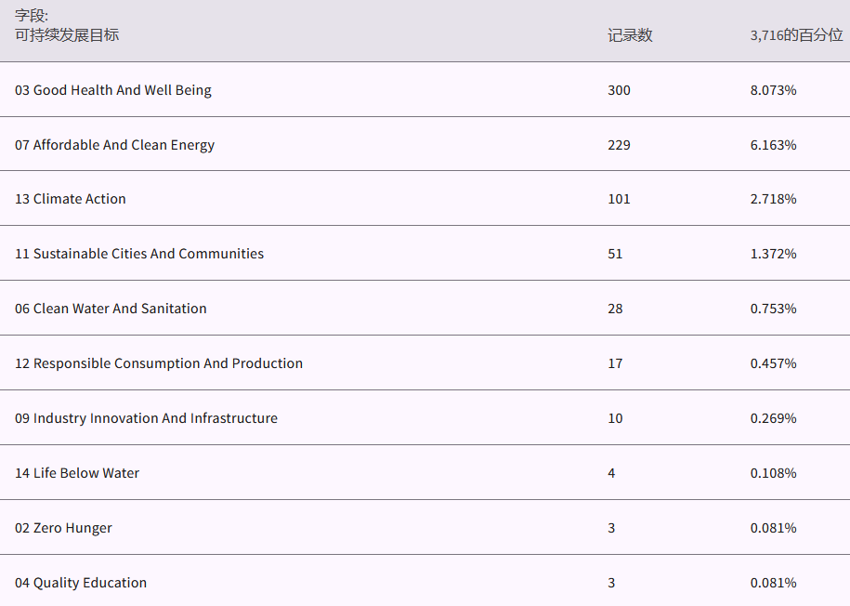Click the 8.073% percentage value

(773, 90)
